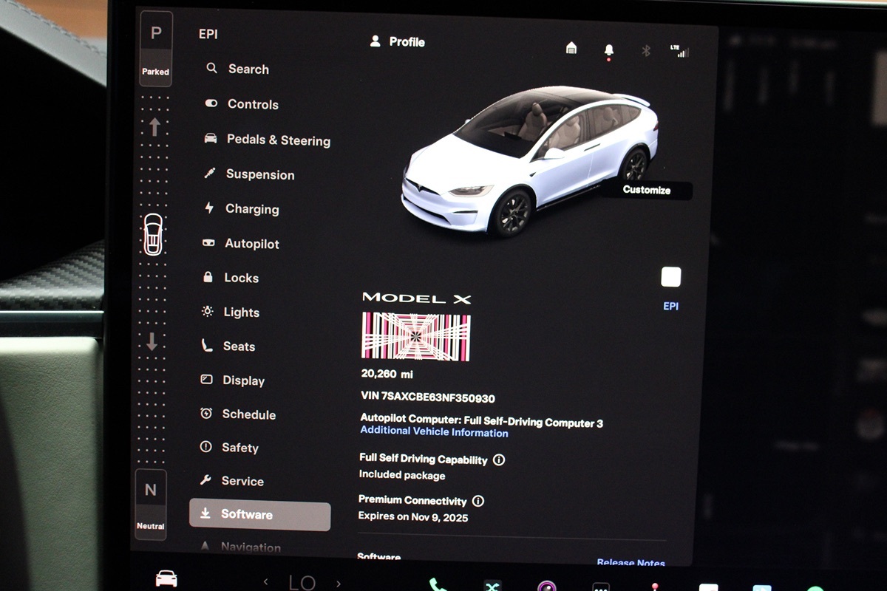Viewport: 887px width, 591px height.
Task: Toggle the driver profile selector
Action: 397,42
